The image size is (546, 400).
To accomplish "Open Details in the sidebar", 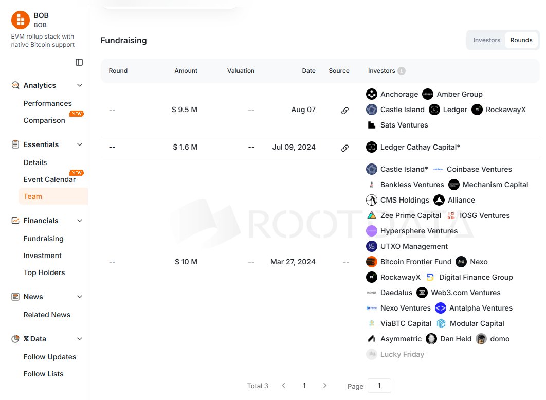I will click(x=35, y=162).
